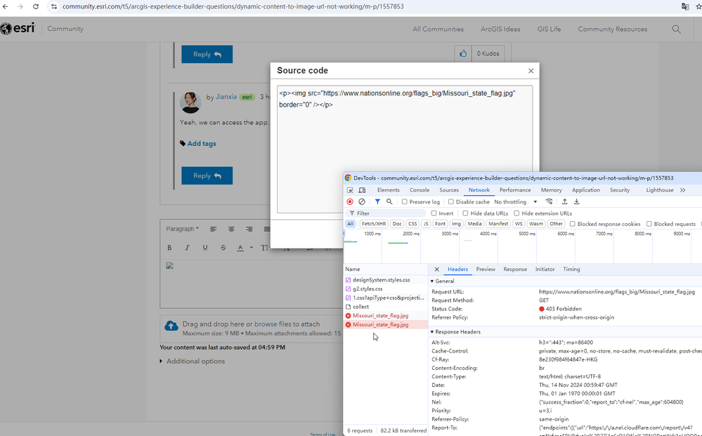This screenshot has height=436, width=702.
Task: Click the browse files link
Action: click(266, 324)
